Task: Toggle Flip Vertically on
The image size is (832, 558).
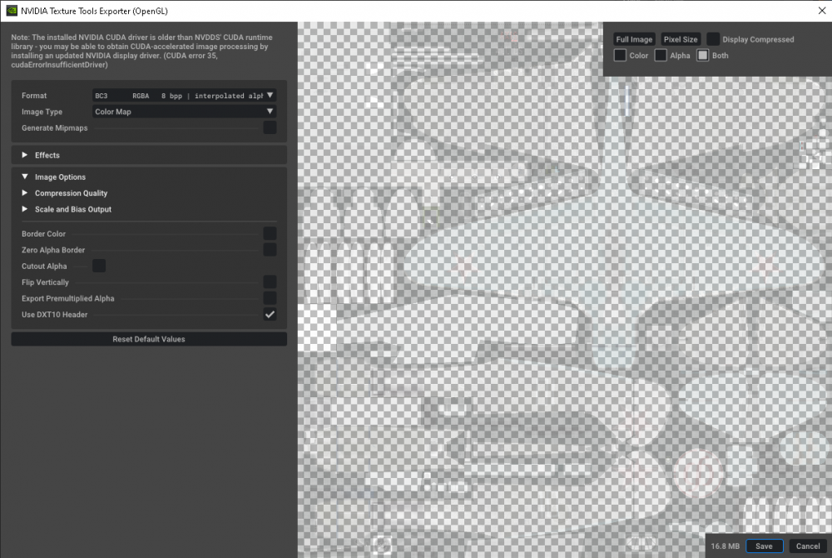Action: point(270,281)
